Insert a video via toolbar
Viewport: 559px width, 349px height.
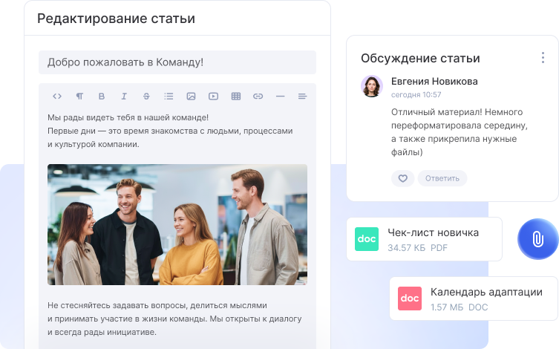(213, 97)
